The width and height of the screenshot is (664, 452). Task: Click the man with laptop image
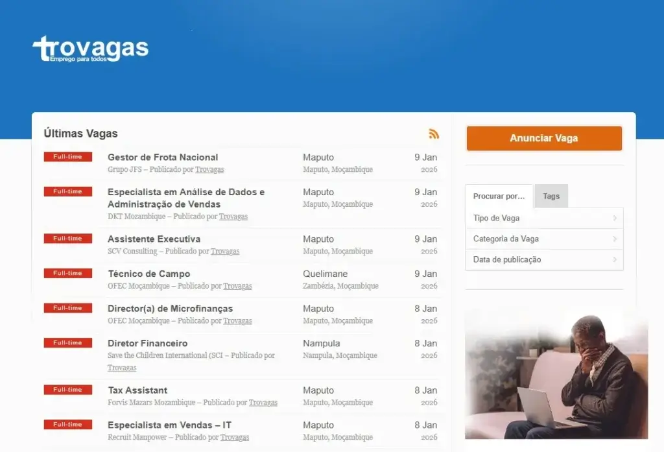point(556,375)
